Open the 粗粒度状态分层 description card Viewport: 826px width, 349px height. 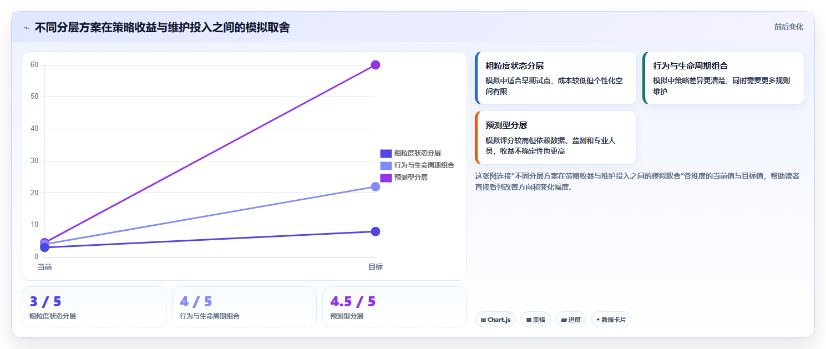pyautogui.click(x=556, y=78)
